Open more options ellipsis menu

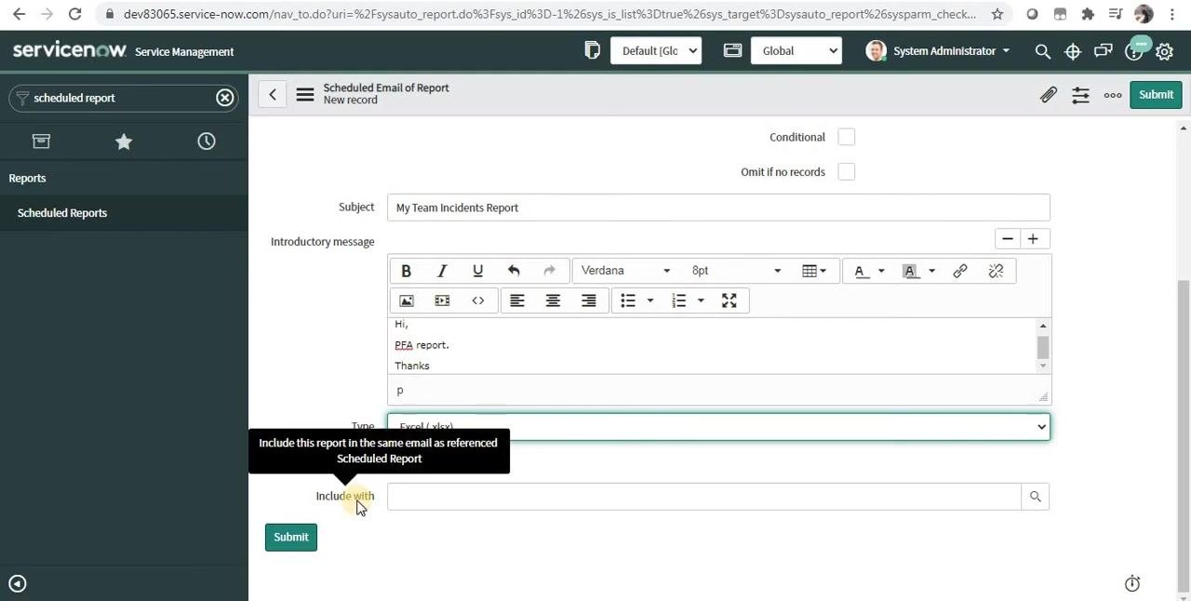[x=1113, y=95]
